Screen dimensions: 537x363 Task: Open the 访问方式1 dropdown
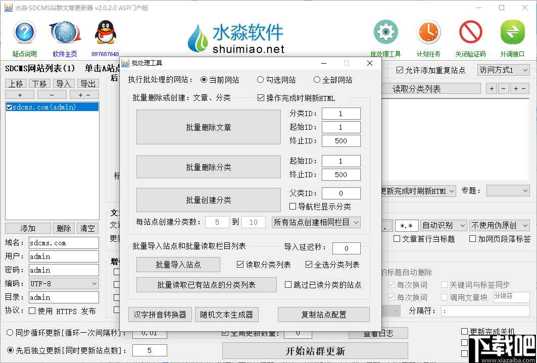[503, 70]
